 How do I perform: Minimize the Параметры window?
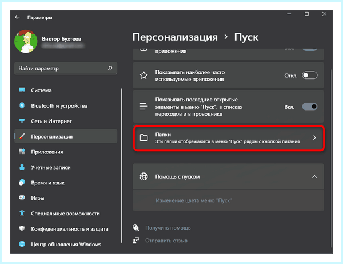click(289, 14)
